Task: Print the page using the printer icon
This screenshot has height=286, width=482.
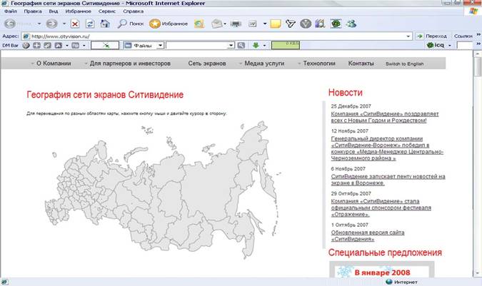Action: (236, 24)
